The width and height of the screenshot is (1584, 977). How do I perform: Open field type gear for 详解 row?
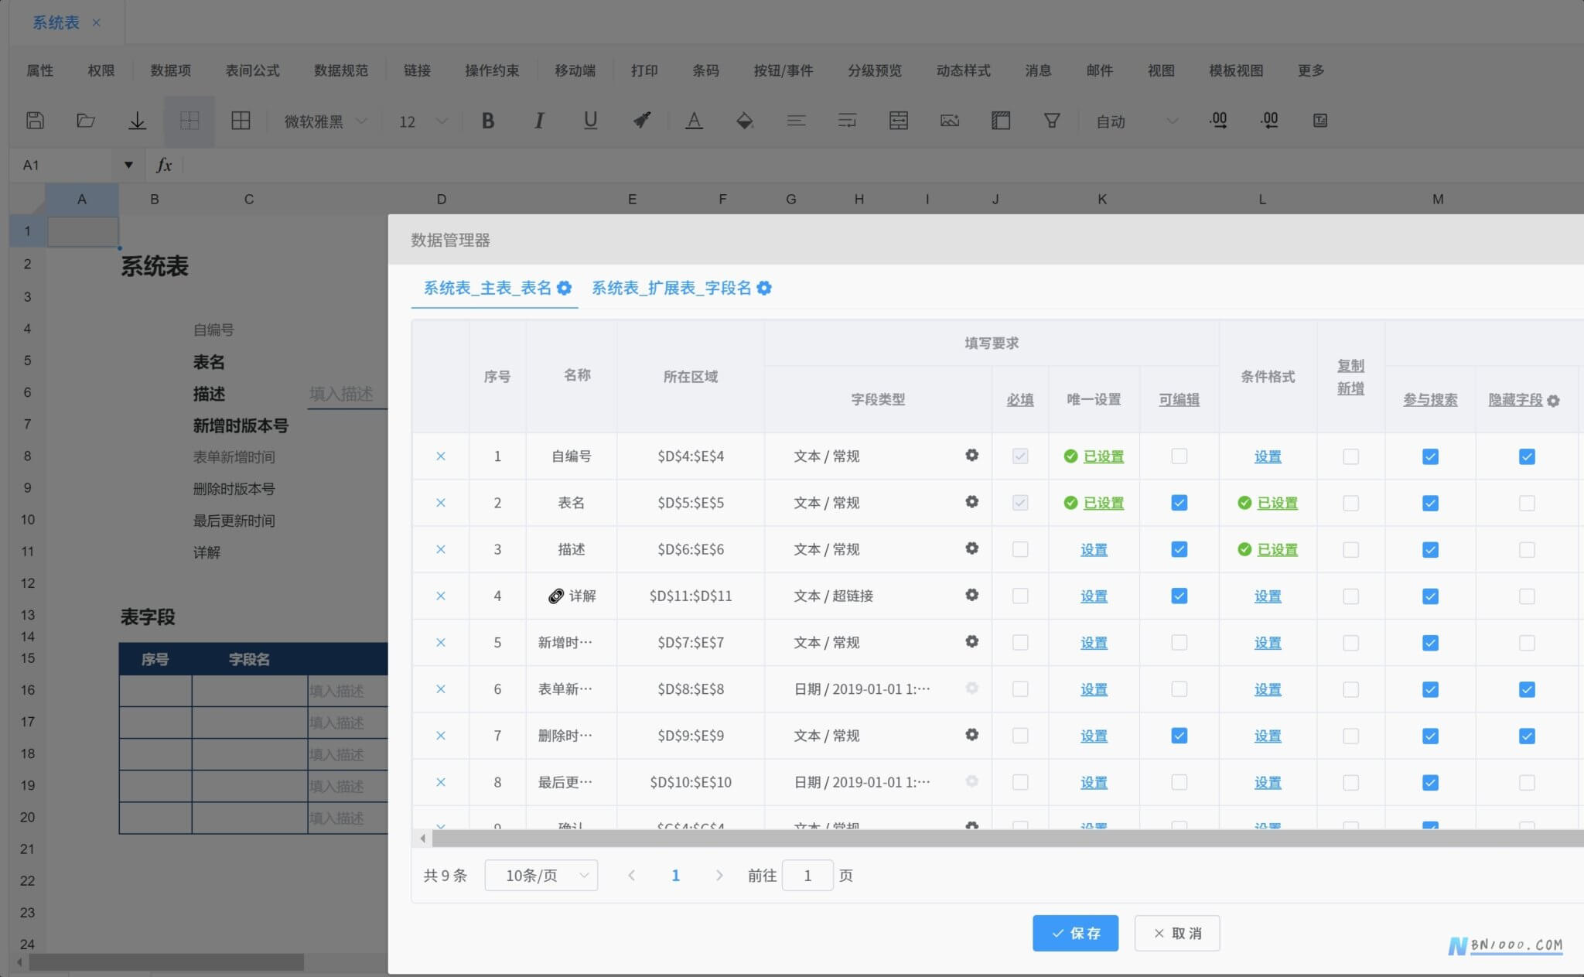pyautogui.click(x=972, y=595)
